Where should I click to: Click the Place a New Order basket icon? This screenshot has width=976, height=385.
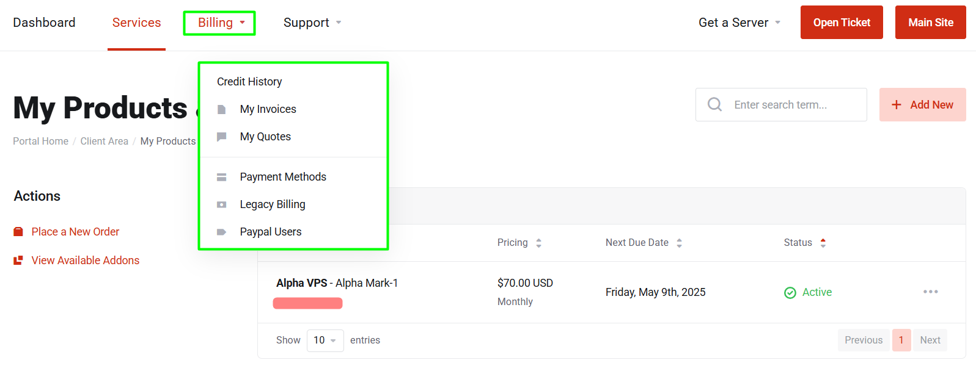(x=18, y=232)
